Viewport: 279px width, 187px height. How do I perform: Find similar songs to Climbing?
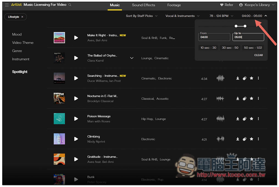(x=245, y=139)
